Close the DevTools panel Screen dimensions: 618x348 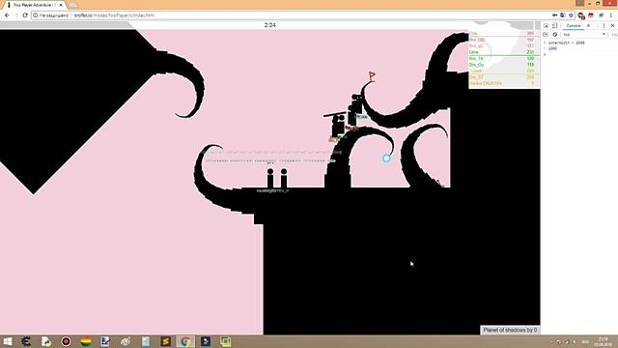[612, 26]
